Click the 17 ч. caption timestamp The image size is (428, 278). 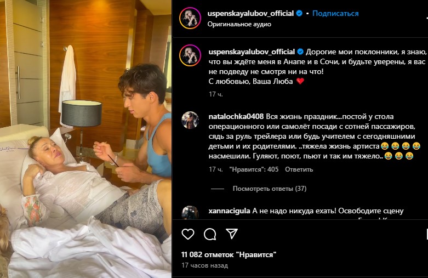[x=215, y=94]
